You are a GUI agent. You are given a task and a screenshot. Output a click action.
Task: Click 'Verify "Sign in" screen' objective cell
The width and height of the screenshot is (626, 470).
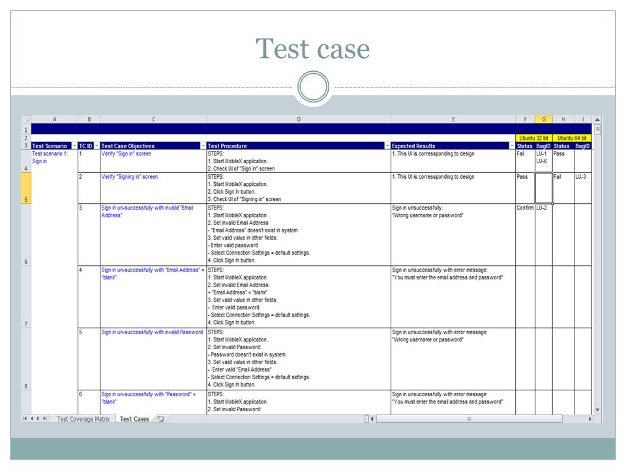coord(153,161)
